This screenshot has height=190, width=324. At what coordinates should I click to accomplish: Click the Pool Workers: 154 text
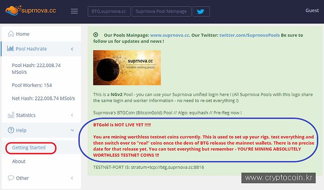[32, 85]
